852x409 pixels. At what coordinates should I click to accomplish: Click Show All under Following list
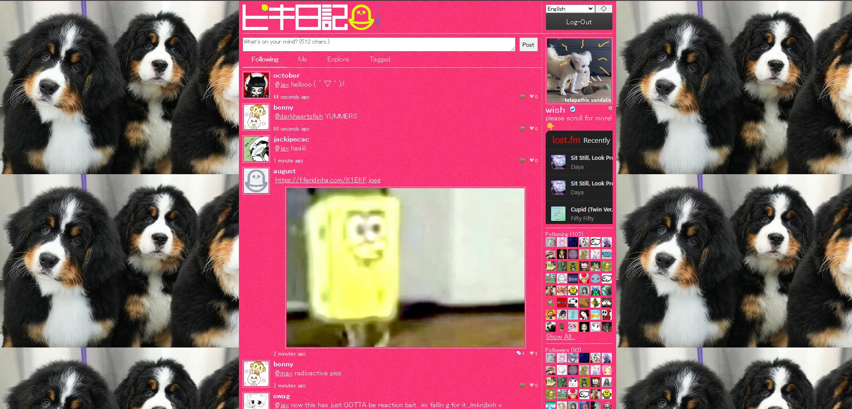[x=560, y=337]
